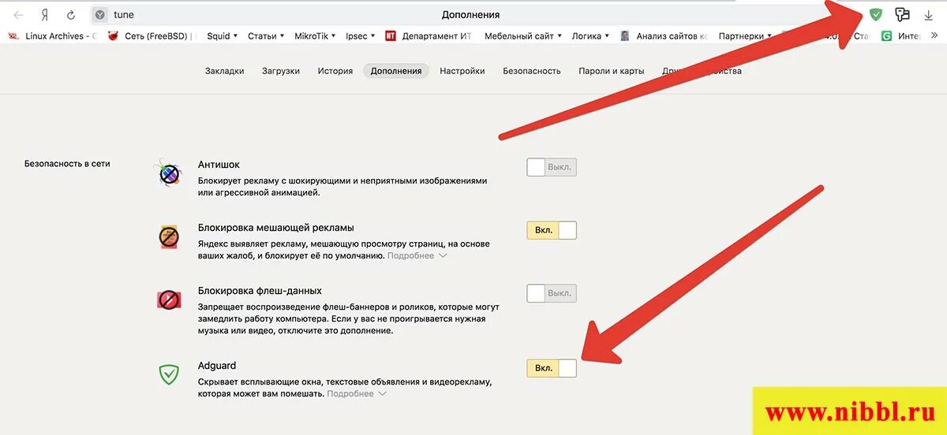Open the Yandex home button (Я)
947x435 pixels.
pos(45,15)
